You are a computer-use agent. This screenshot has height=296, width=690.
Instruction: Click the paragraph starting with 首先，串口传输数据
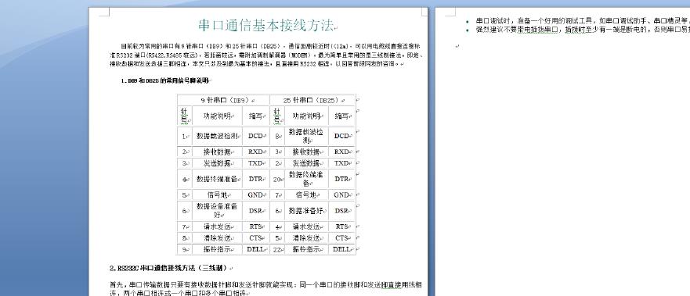click(x=266, y=288)
